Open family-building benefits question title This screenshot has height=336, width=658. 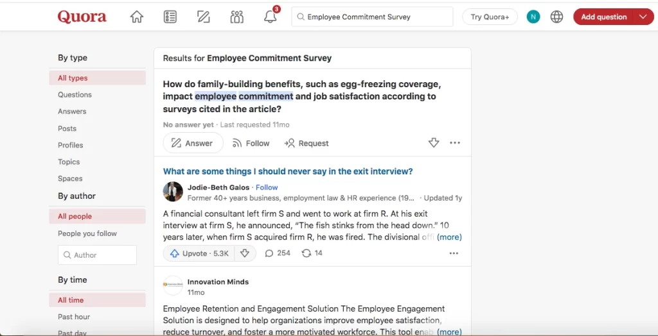[302, 96]
